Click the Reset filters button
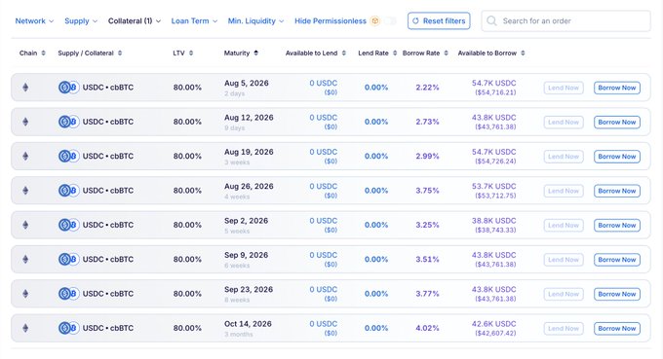The width and height of the screenshot is (663, 359). point(439,21)
